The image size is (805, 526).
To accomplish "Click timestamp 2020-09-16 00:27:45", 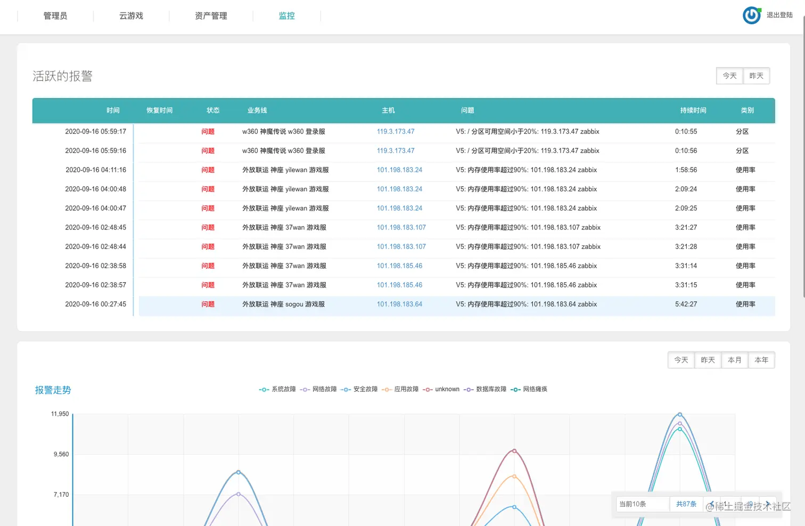I will [x=96, y=304].
